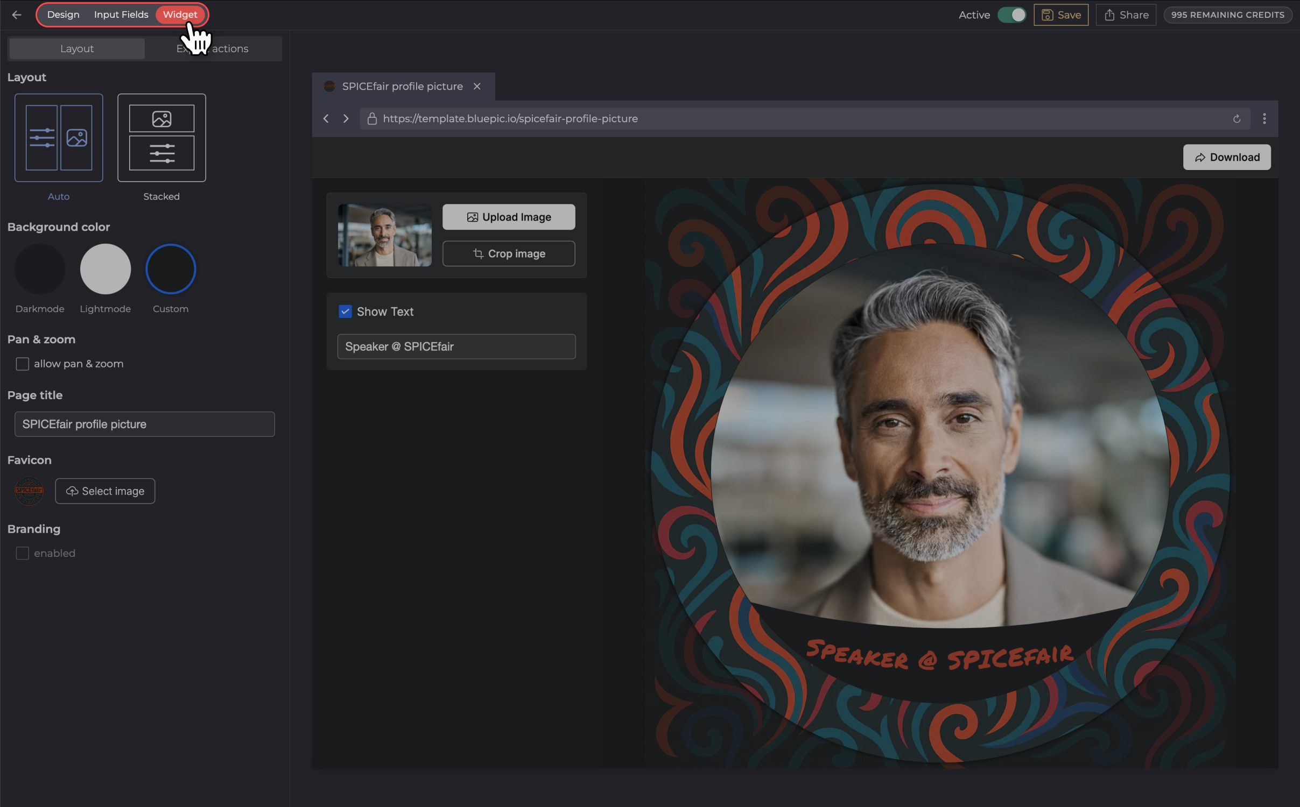The height and width of the screenshot is (807, 1300).
Task: Switch to the Input Fields tab
Action: [x=121, y=15]
